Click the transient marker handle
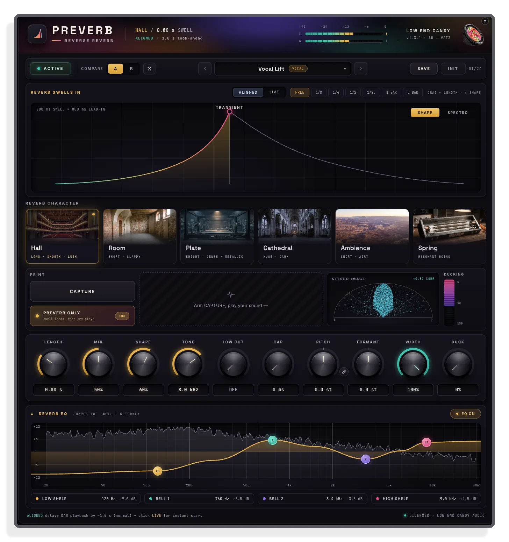The image size is (509, 542). tap(230, 112)
